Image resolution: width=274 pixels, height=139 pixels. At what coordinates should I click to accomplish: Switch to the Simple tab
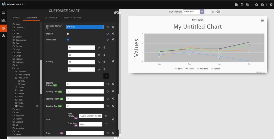tap(16, 18)
